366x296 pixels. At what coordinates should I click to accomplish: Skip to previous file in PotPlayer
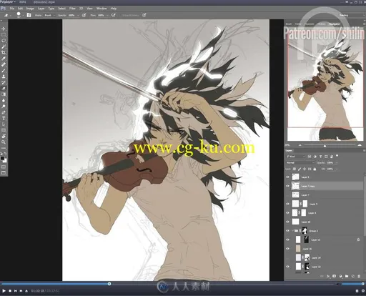(16, 291)
